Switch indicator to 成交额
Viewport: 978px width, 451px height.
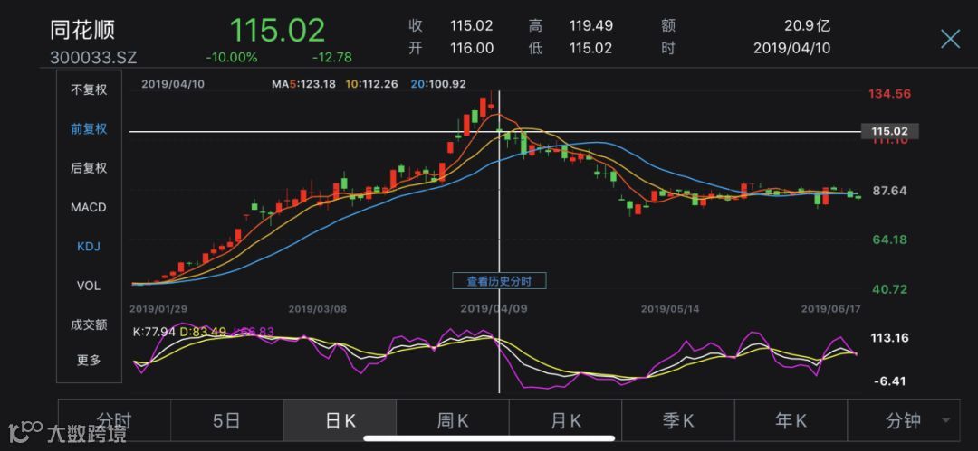coord(89,324)
